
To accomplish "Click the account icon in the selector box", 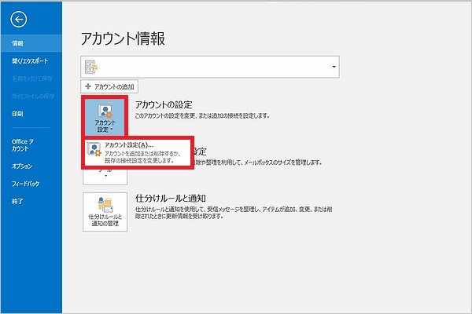I will pyautogui.click(x=91, y=67).
